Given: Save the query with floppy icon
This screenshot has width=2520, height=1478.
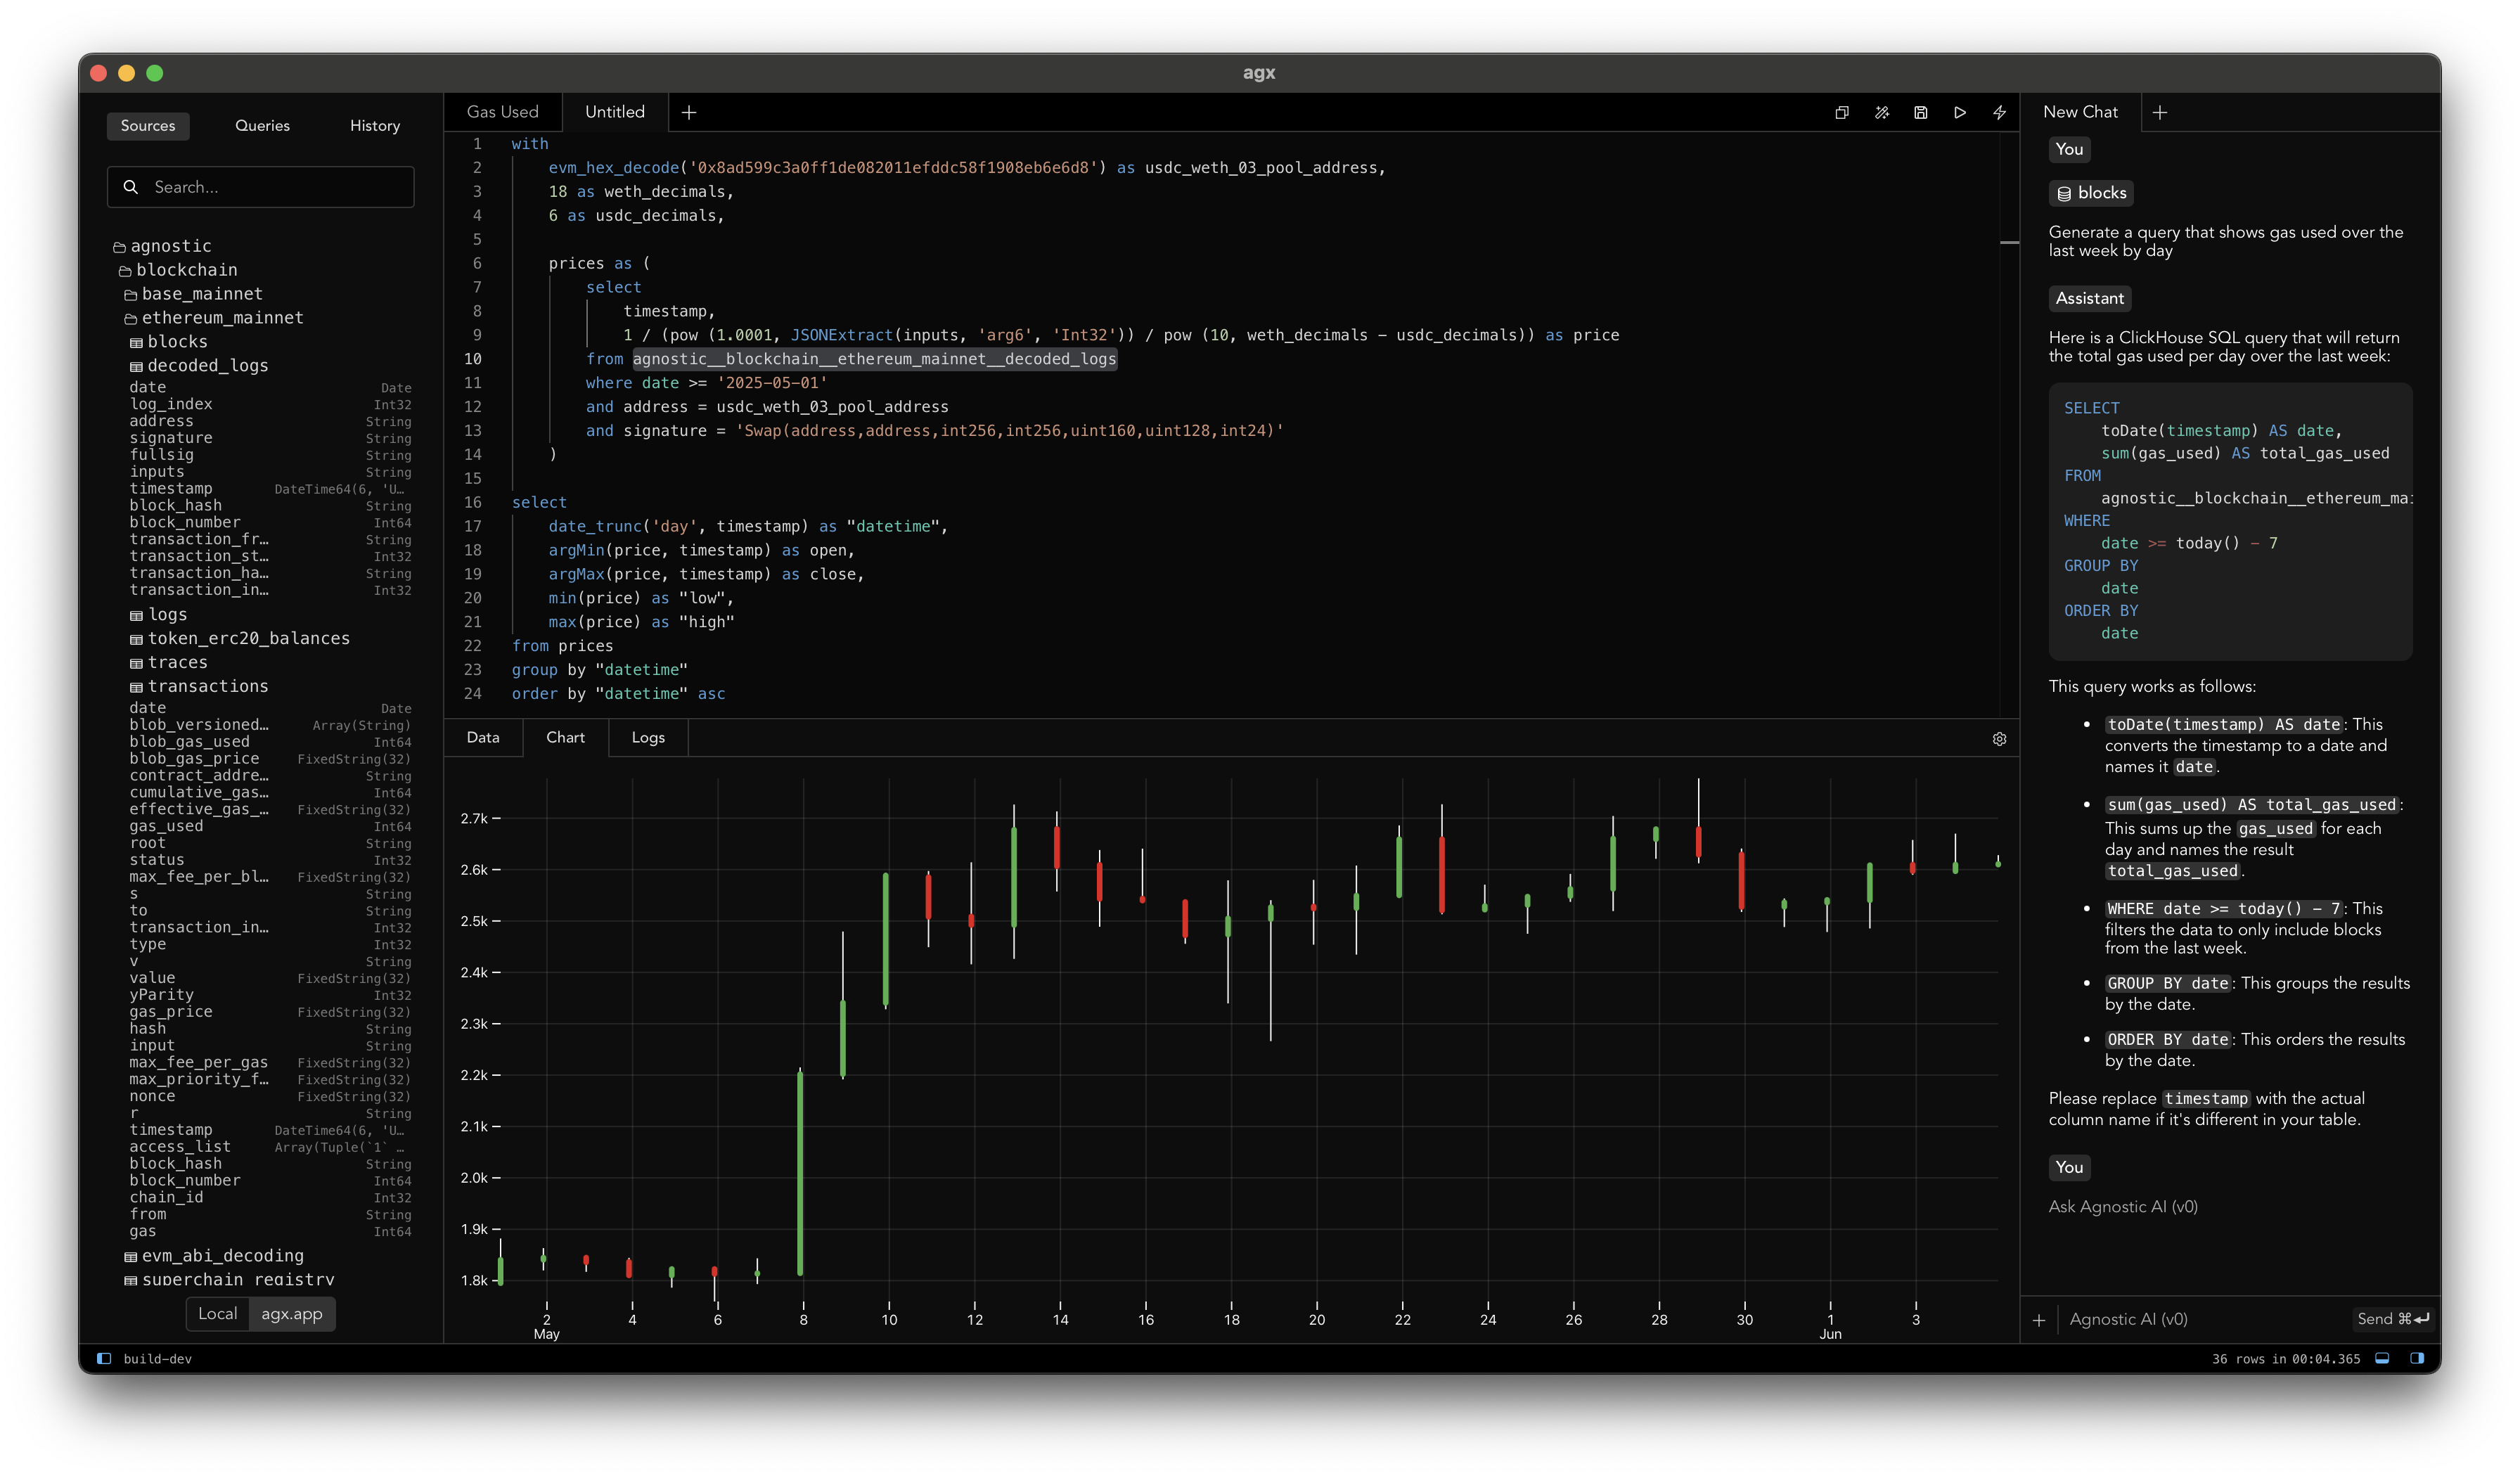Looking at the screenshot, I should click(x=1920, y=113).
